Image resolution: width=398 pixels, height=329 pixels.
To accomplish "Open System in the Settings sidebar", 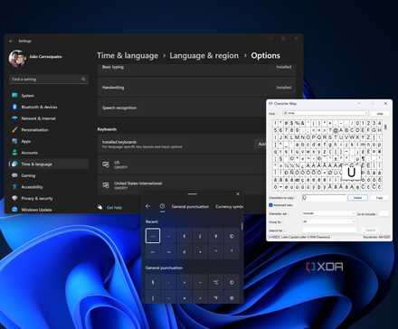I will (x=49, y=96).
